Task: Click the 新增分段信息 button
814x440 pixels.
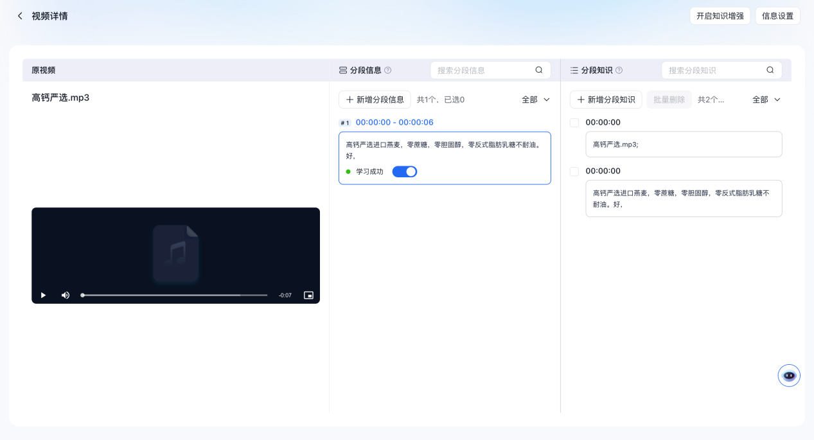Action: tap(375, 100)
